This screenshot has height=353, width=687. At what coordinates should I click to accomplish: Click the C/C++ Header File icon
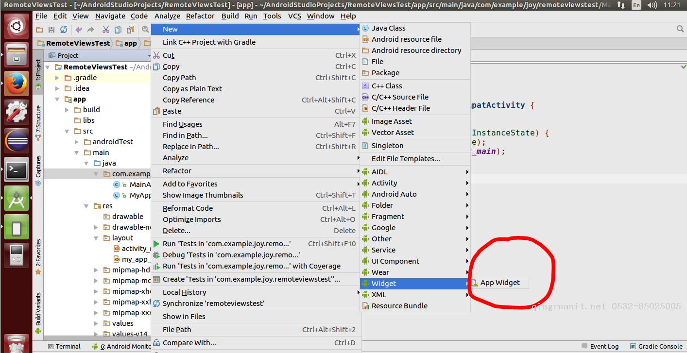tap(366, 108)
